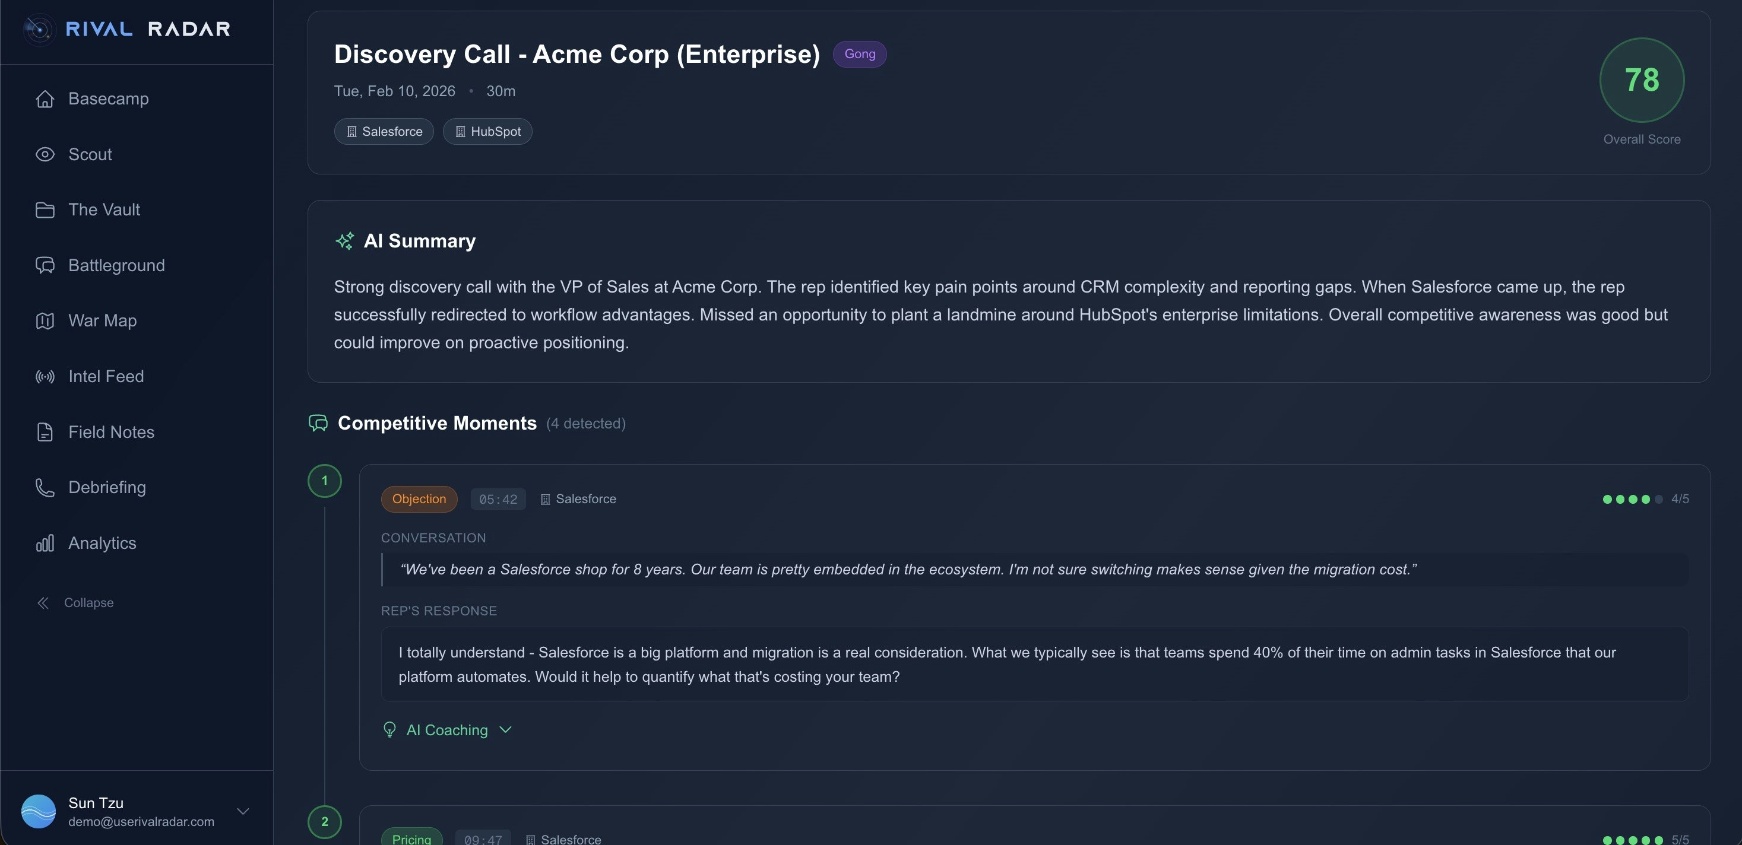1742x845 pixels.
Task: Select the War Map icon
Action: [45, 320]
